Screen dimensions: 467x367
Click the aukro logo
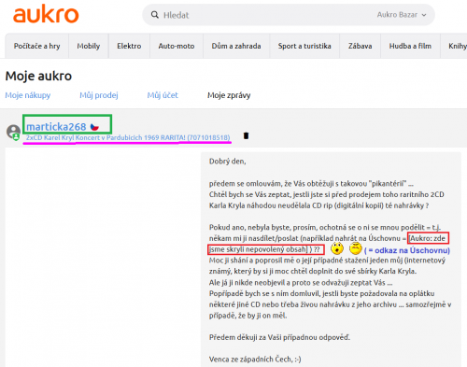[46, 14]
